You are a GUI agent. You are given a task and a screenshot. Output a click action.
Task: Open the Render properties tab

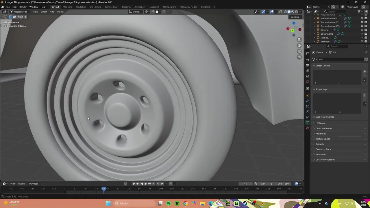(307, 60)
